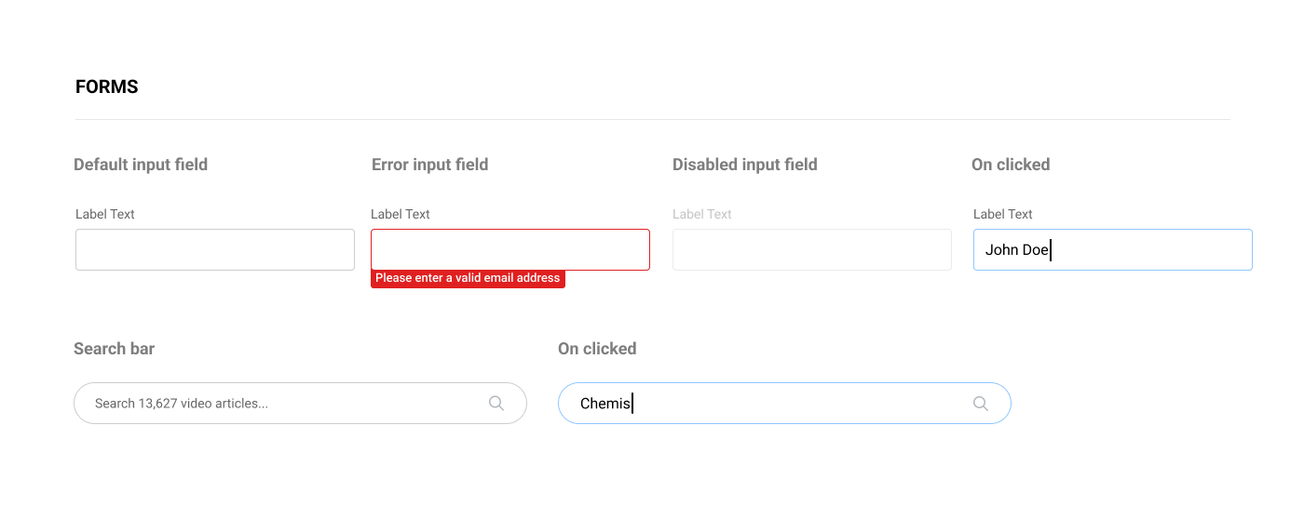Click the Label Text above the John Doe field
This screenshot has height=505, width=1304.
[1003, 214]
